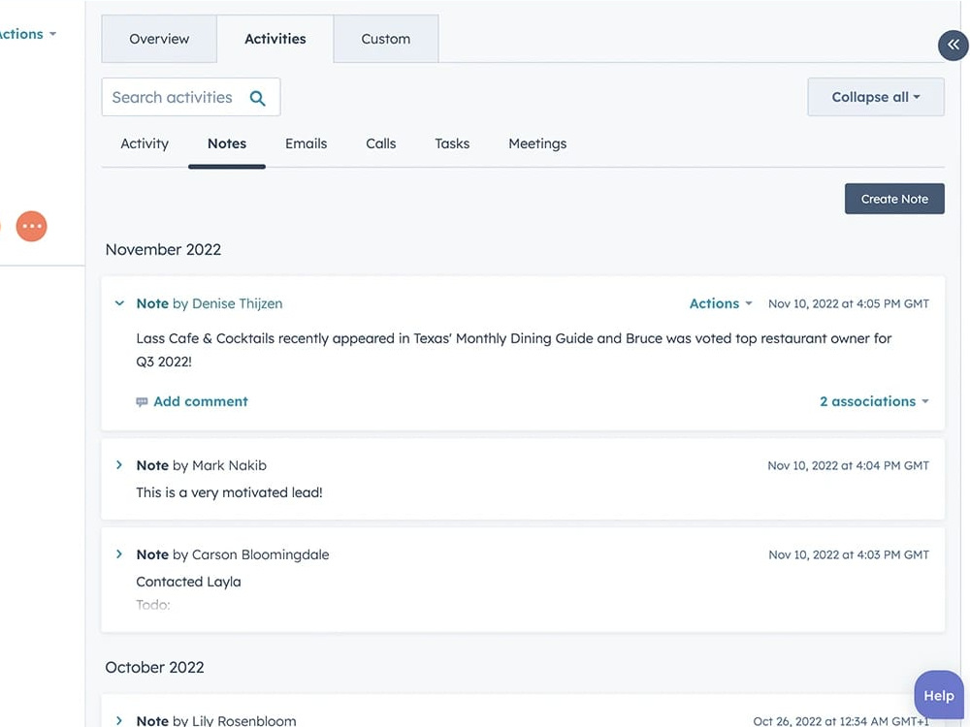This screenshot has height=727, width=970.
Task: Expand the note by Lily Rosenbloom
Action: coord(119,720)
